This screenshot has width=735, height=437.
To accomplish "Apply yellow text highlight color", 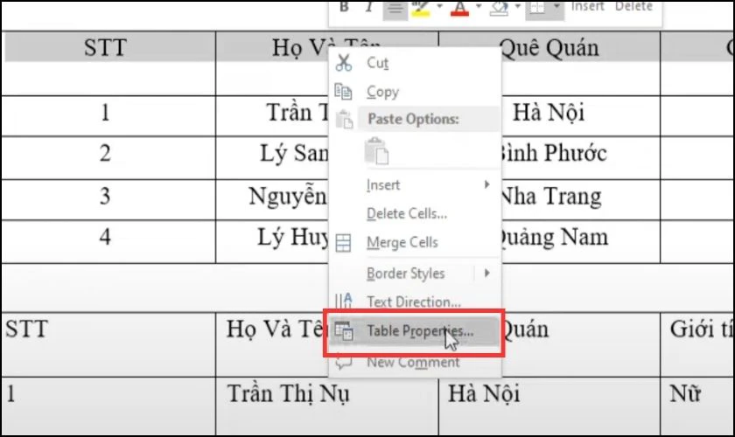I will (421, 8).
